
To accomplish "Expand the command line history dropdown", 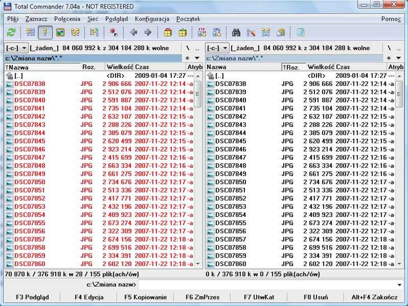I will click(399, 285).
